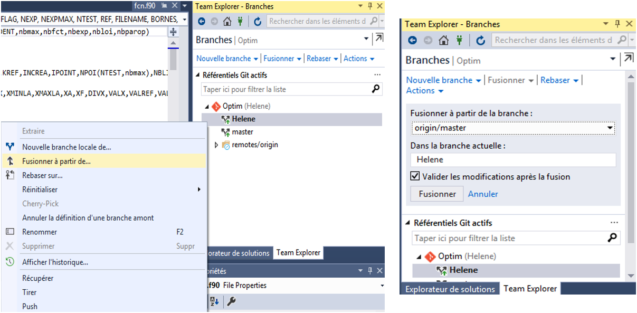Click the wrench icon in the Properties panel
Viewport: 637px width, 313px height.
(x=231, y=301)
